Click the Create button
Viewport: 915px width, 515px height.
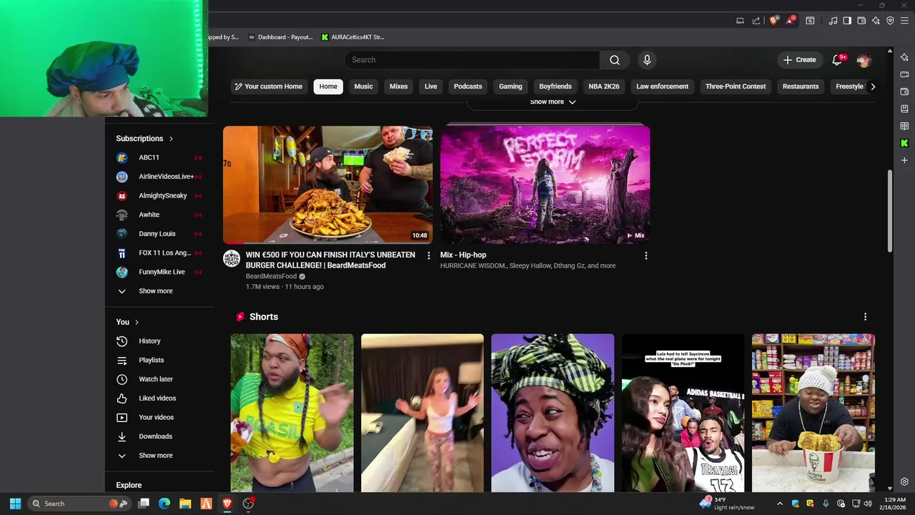(x=799, y=60)
